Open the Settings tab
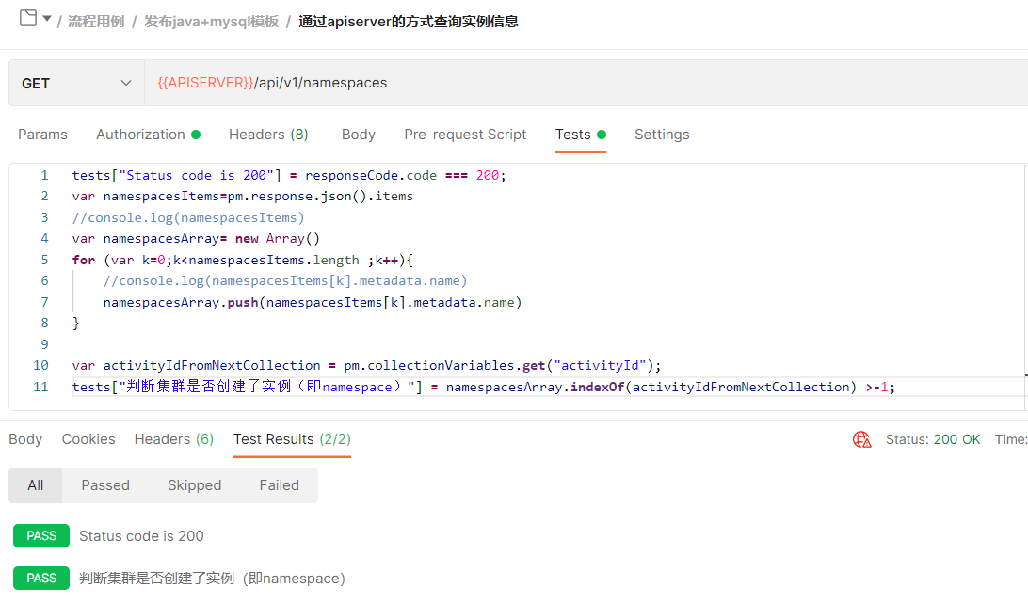This screenshot has width=1028, height=603. click(661, 135)
